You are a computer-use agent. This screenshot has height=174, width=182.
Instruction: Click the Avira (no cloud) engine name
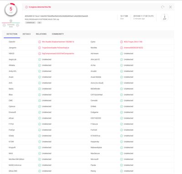coord(97,83)
